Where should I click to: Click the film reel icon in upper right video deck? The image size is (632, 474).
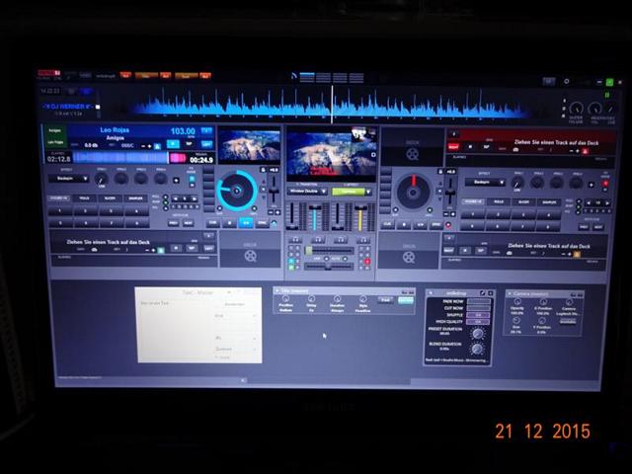point(413,154)
